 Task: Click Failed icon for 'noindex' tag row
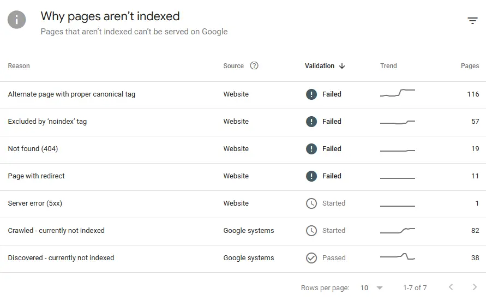(311, 122)
